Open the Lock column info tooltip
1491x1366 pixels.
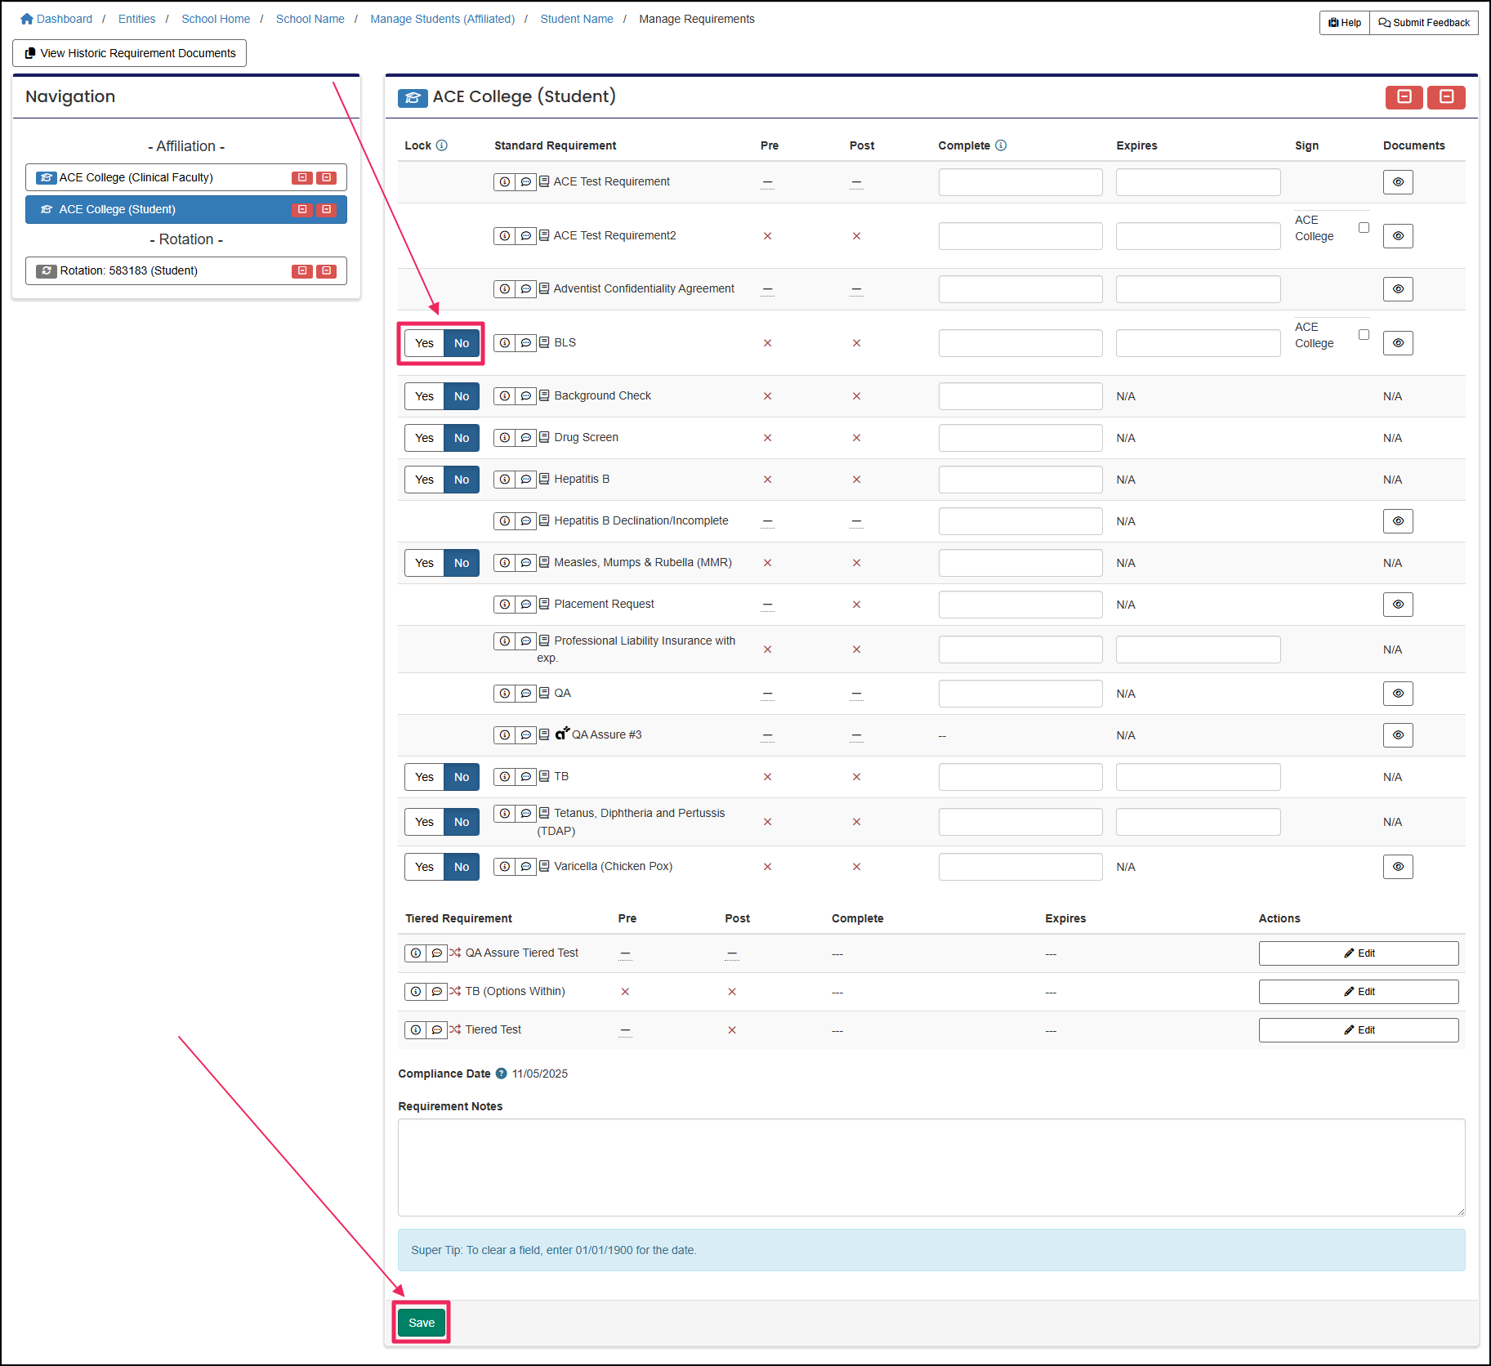tap(443, 145)
